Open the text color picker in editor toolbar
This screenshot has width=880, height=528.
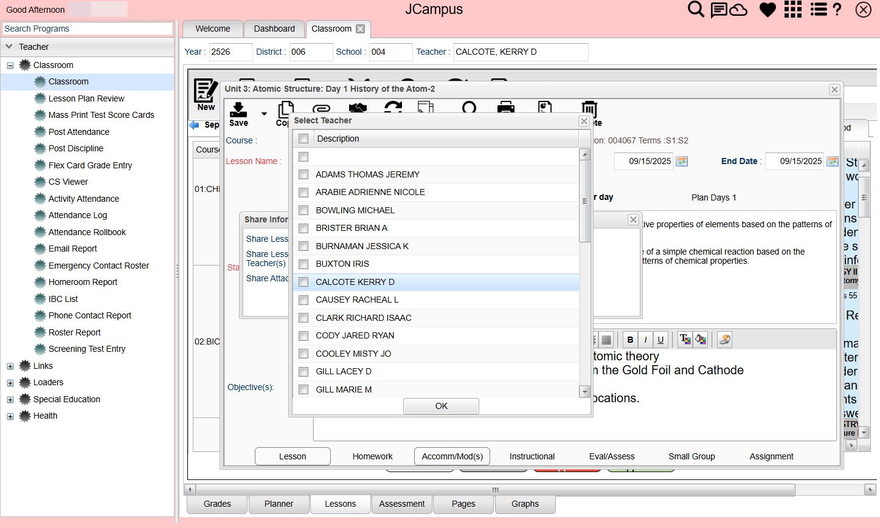pos(685,339)
